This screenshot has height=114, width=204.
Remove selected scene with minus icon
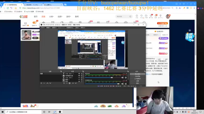click(x=44, y=83)
